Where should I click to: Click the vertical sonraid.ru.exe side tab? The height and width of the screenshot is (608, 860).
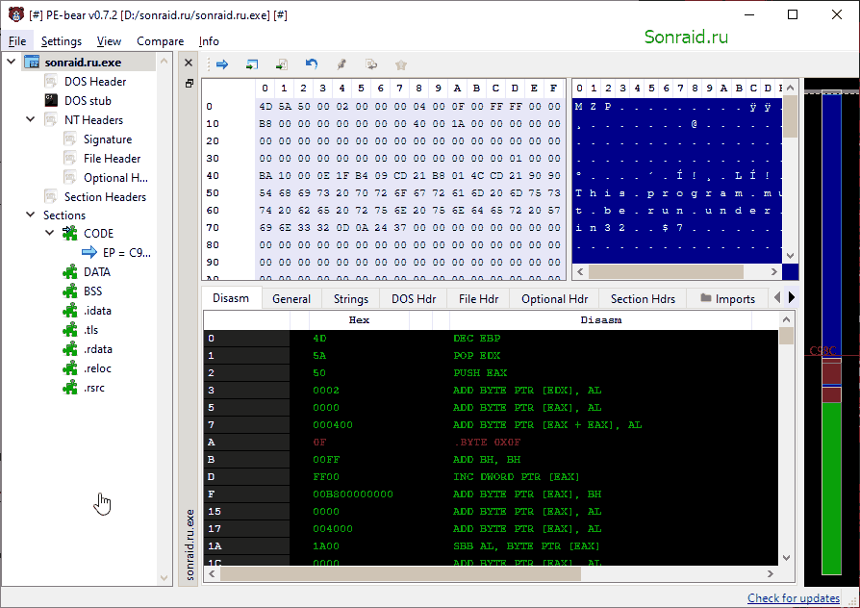190,545
